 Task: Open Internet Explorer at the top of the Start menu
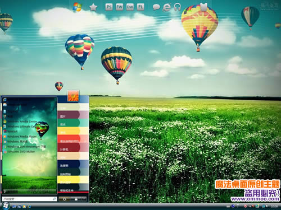pyautogui.click(x=17, y=100)
